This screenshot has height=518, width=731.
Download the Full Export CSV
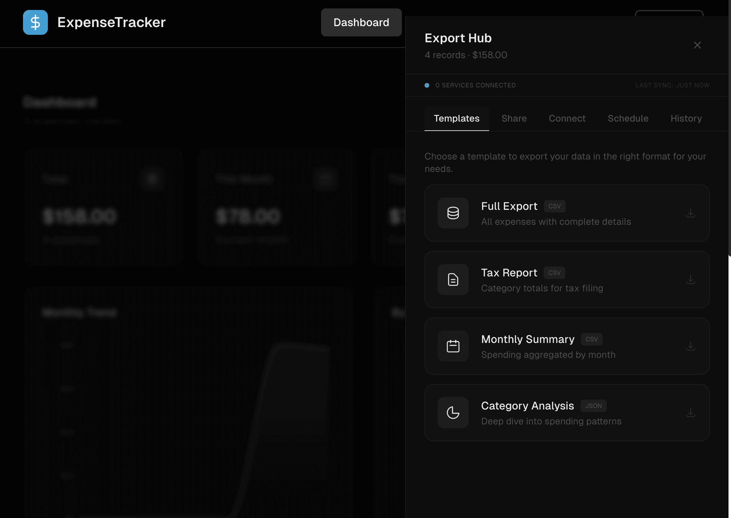[690, 213]
